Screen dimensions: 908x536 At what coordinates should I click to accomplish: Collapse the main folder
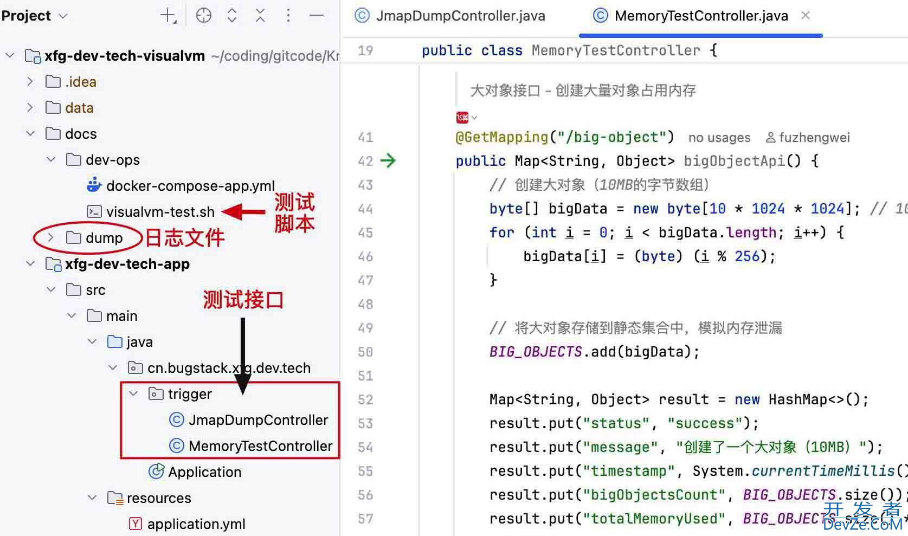tap(72, 315)
